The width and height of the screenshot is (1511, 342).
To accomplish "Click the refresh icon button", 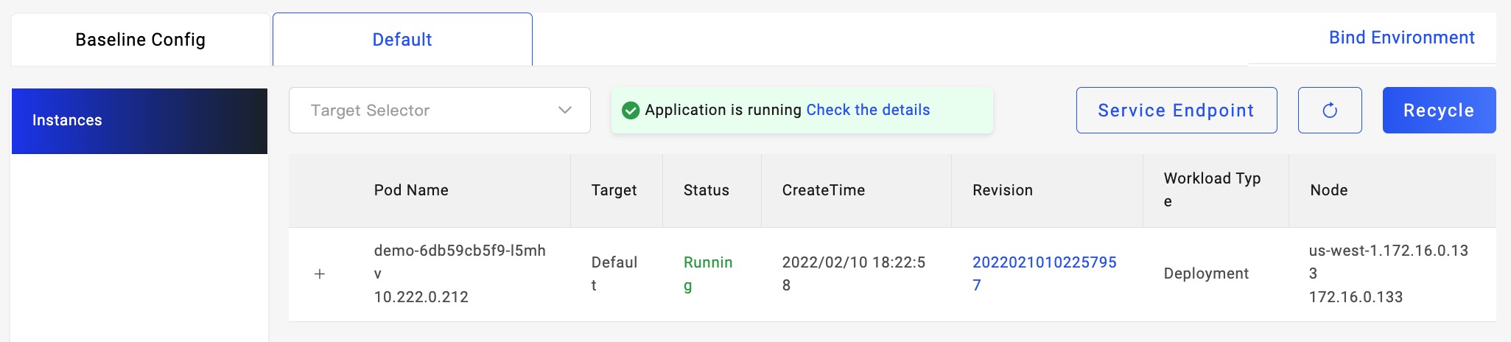I will tap(1329, 111).
